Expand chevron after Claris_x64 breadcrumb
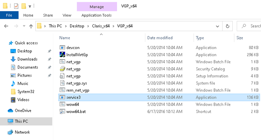 pyautogui.click(x=113, y=26)
